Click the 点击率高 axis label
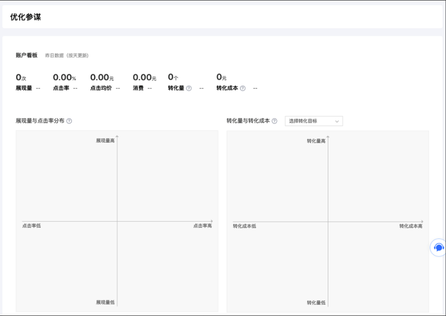This screenshot has width=446, height=316. 202,226
